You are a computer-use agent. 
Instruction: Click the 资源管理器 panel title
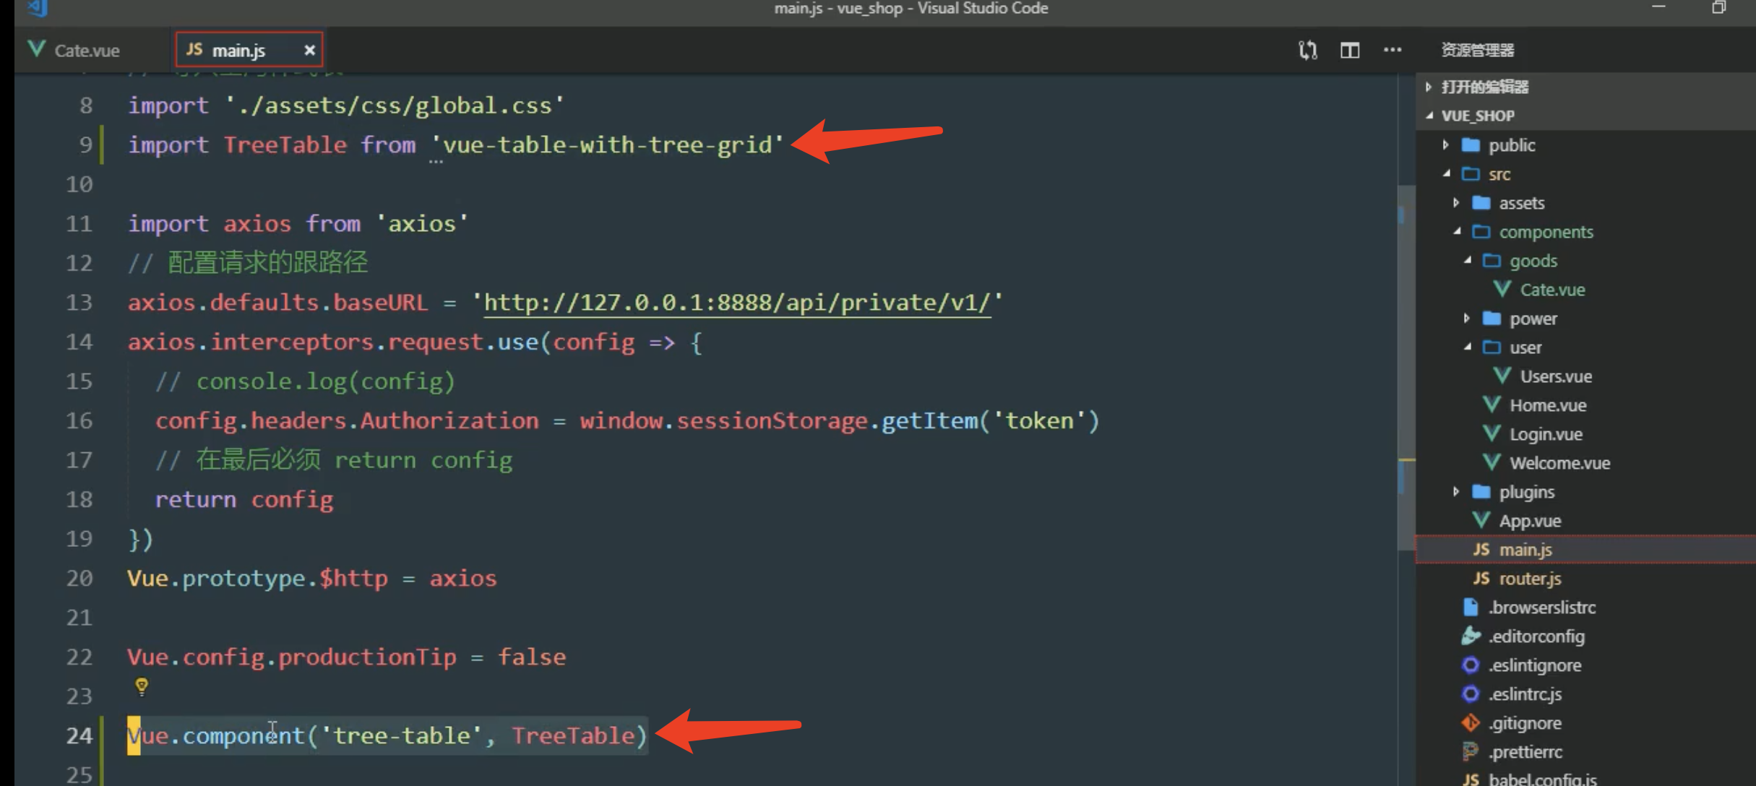1477,51
